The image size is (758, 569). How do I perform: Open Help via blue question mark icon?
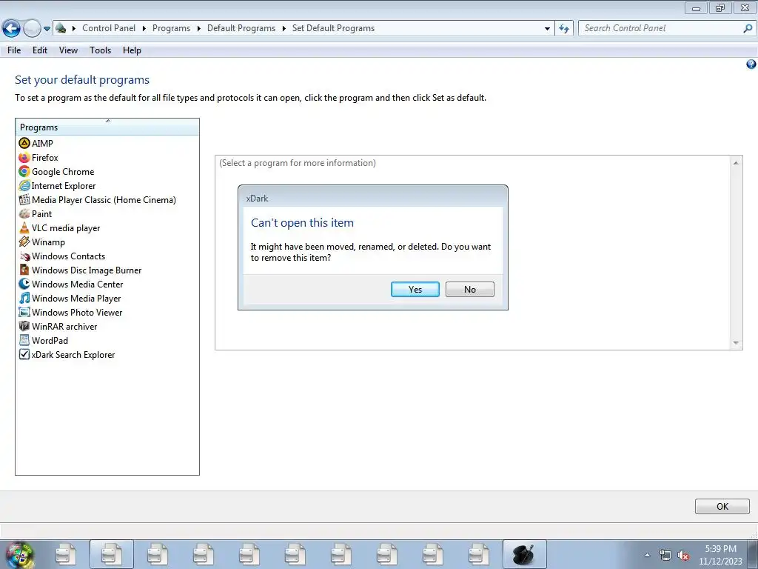click(751, 64)
